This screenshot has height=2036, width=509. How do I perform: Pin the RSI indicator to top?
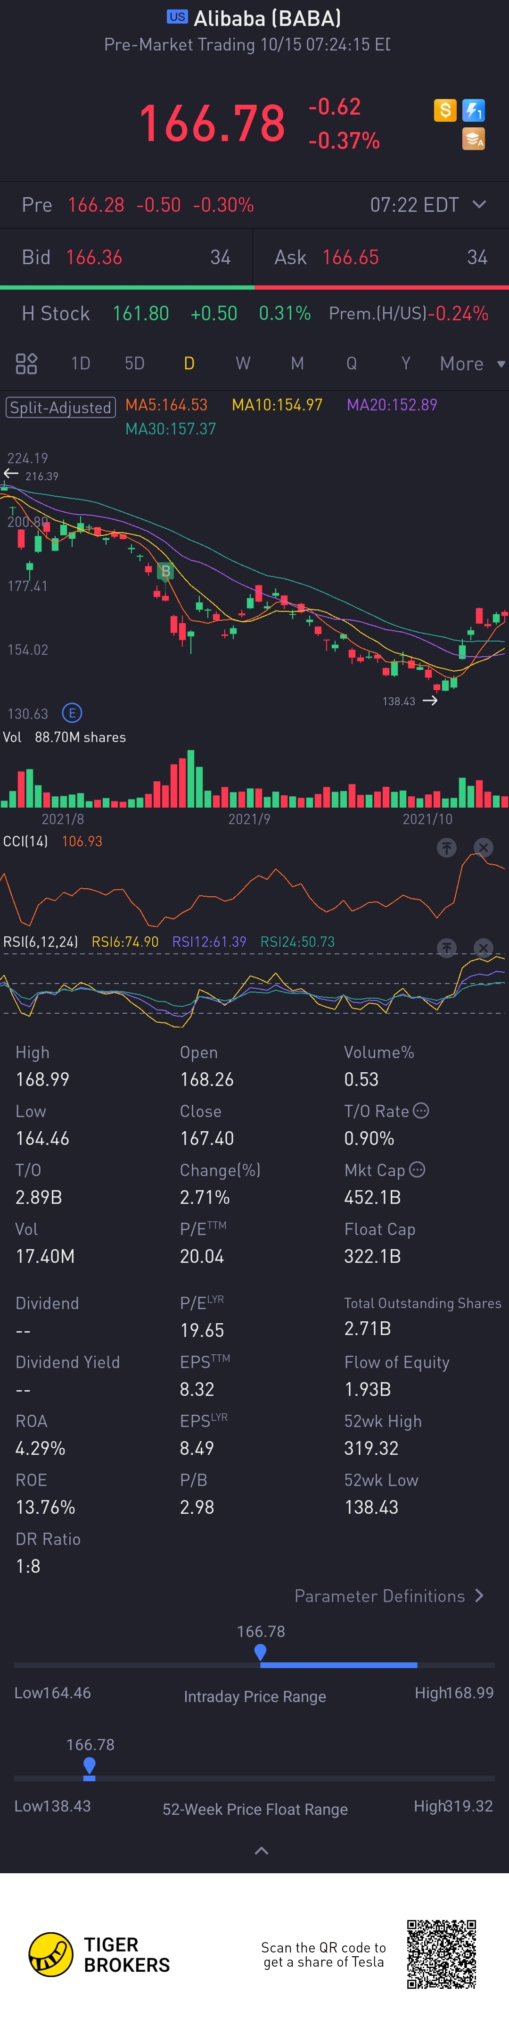coord(447,948)
